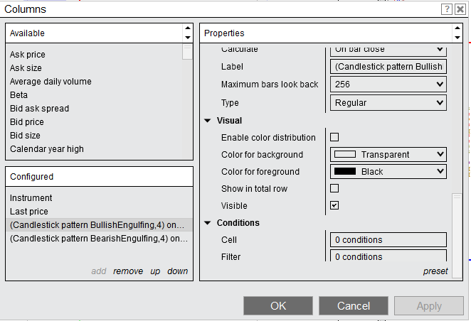Click the Properties panel down arrow

click(x=457, y=38)
